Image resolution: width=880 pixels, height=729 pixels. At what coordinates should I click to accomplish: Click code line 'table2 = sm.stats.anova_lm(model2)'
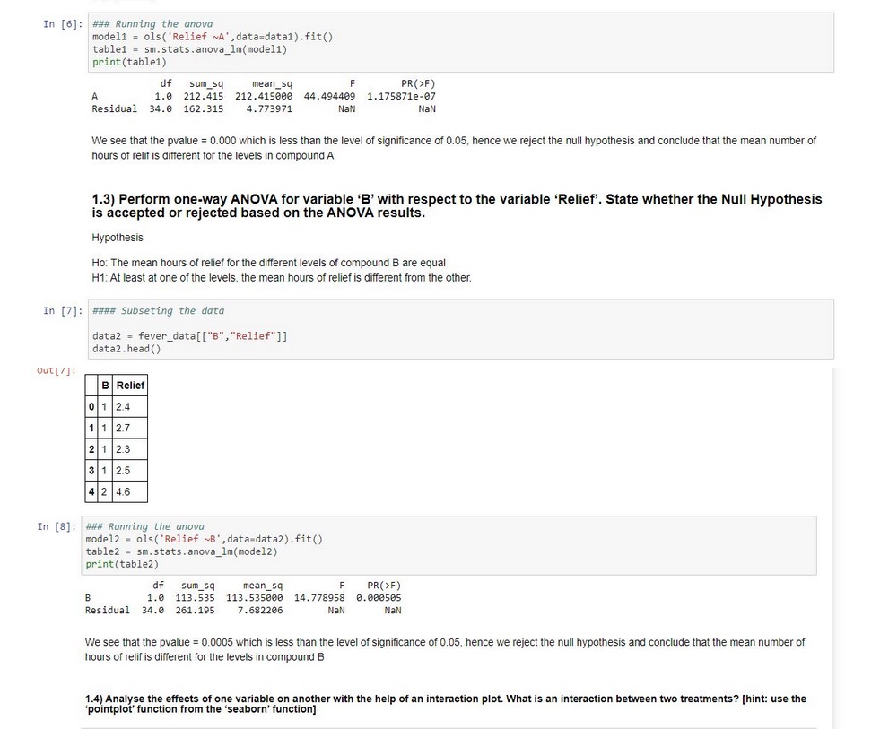[x=181, y=551]
